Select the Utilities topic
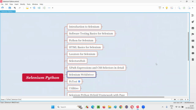Image resolution: width=196 pixels, height=110 pixels. 74,88
